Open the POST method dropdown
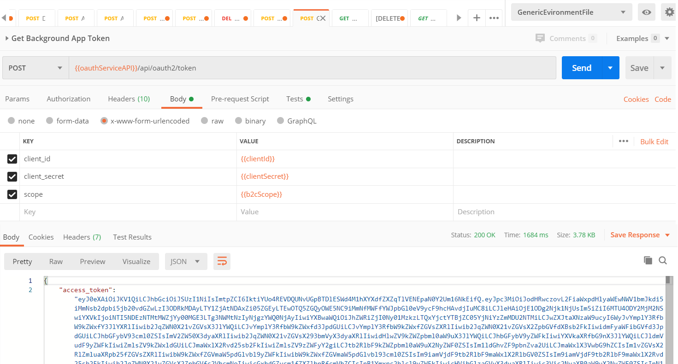 coord(35,68)
